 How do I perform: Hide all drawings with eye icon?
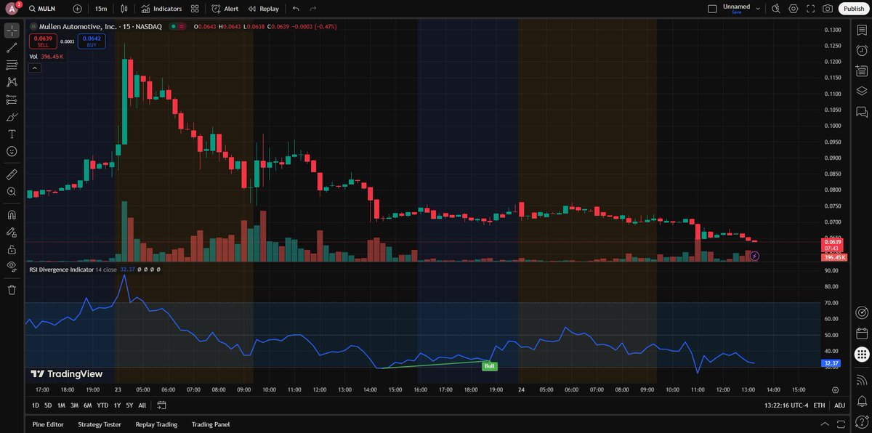click(x=12, y=266)
